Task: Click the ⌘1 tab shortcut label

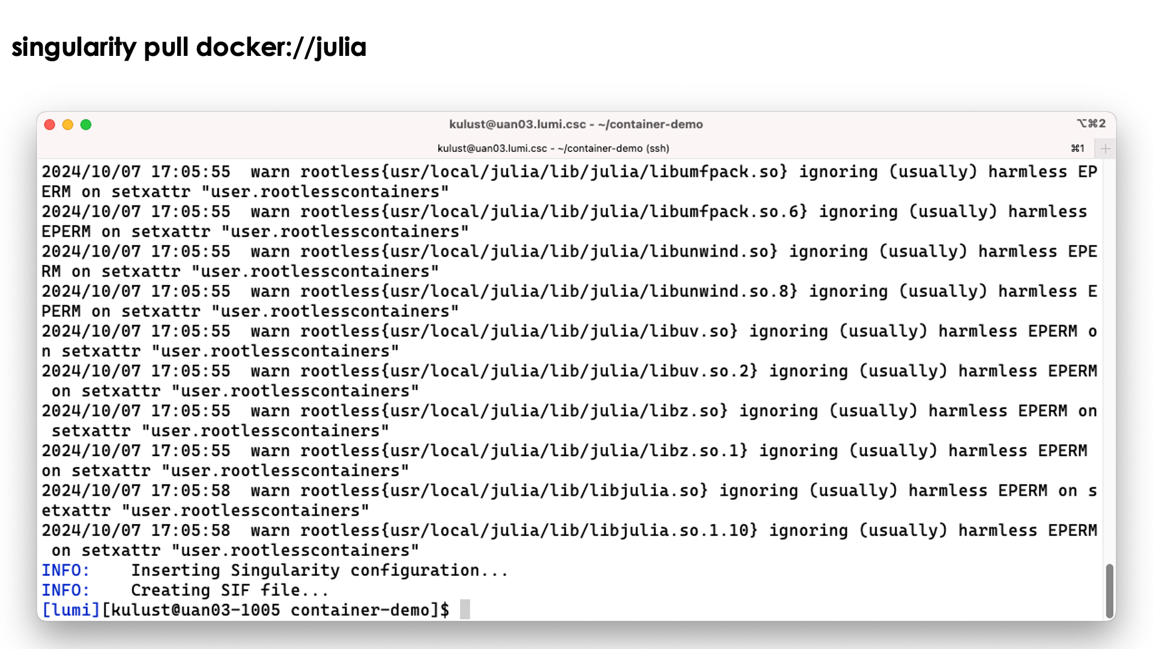Action: tap(1078, 148)
